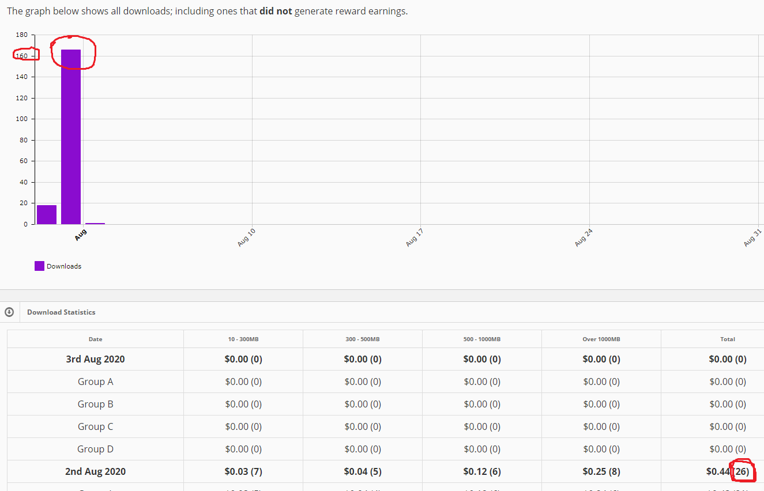This screenshot has height=491, width=764.
Task: Open the Download Statistics panel header
Action: pos(61,312)
